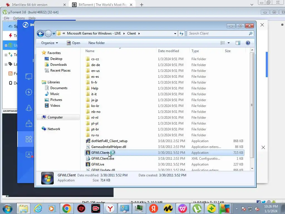Toggle the preview pane icon
The width and height of the screenshot is (285, 214).
pyautogui.click(x=238, y=43)
